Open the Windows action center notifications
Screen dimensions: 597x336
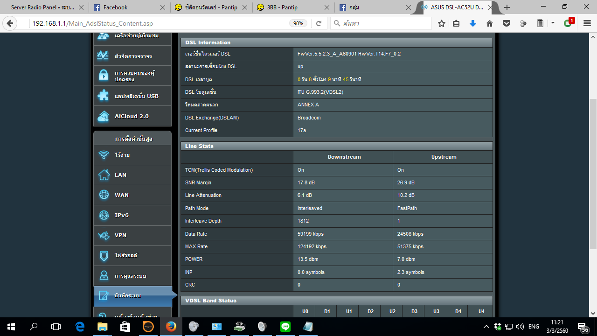click(x=583, y=327)
